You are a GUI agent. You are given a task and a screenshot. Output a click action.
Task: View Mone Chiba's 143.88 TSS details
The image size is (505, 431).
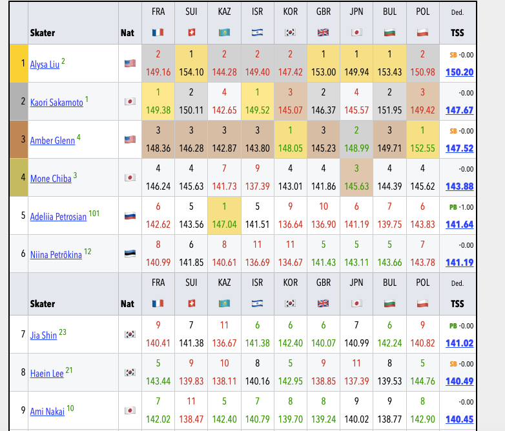click(x=459, y=186)
